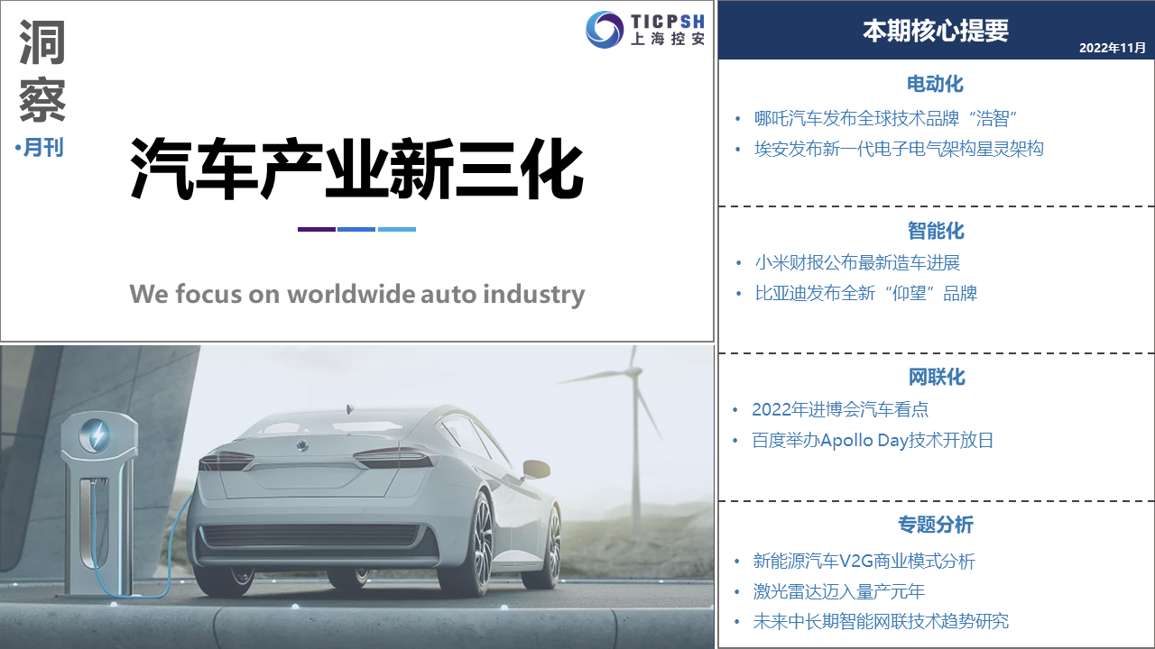Open the 本期核心提要 header bar
This screenshot has width=1155, height=649.
936,30
